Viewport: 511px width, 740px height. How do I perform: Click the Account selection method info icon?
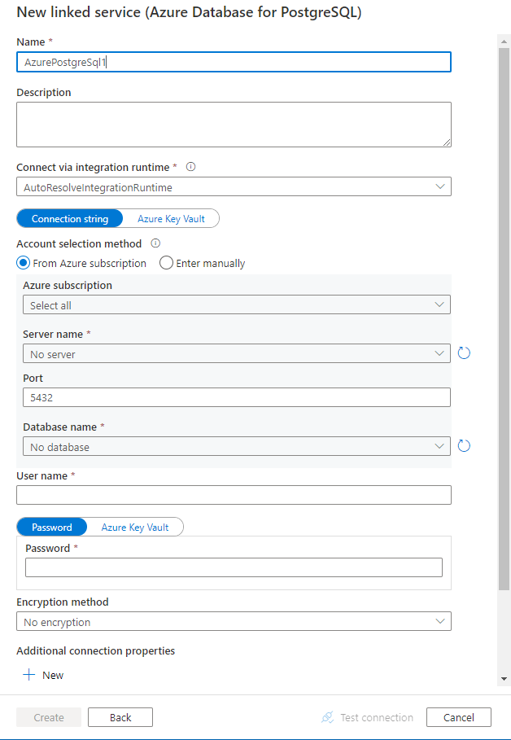click(155, 243)
